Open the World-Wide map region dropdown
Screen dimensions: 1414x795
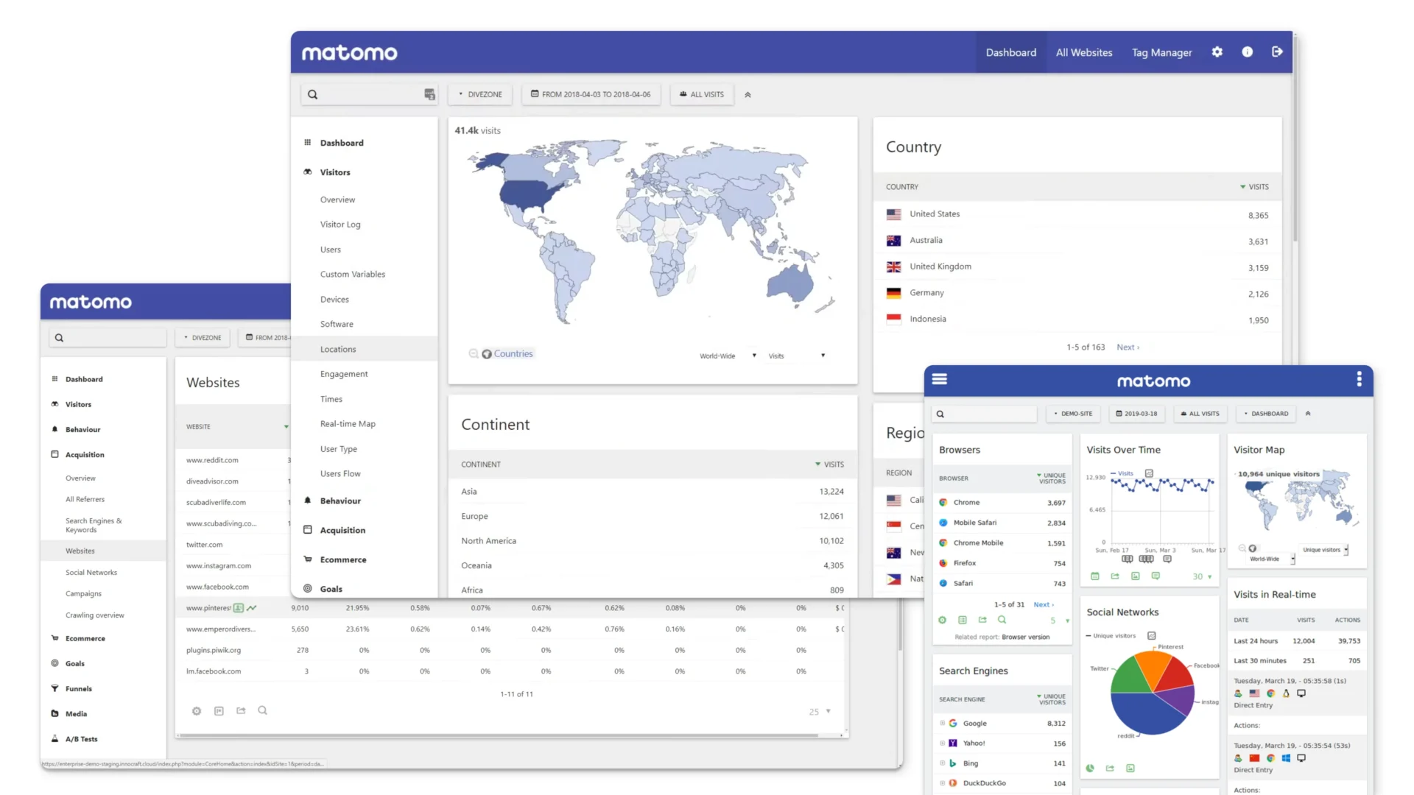(728, 356)
